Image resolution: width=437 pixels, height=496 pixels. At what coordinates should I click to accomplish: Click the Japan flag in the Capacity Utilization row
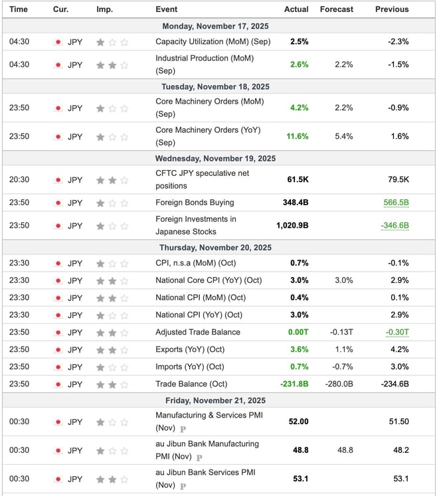click(58, 42)
